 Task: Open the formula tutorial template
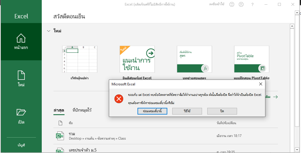194,59
